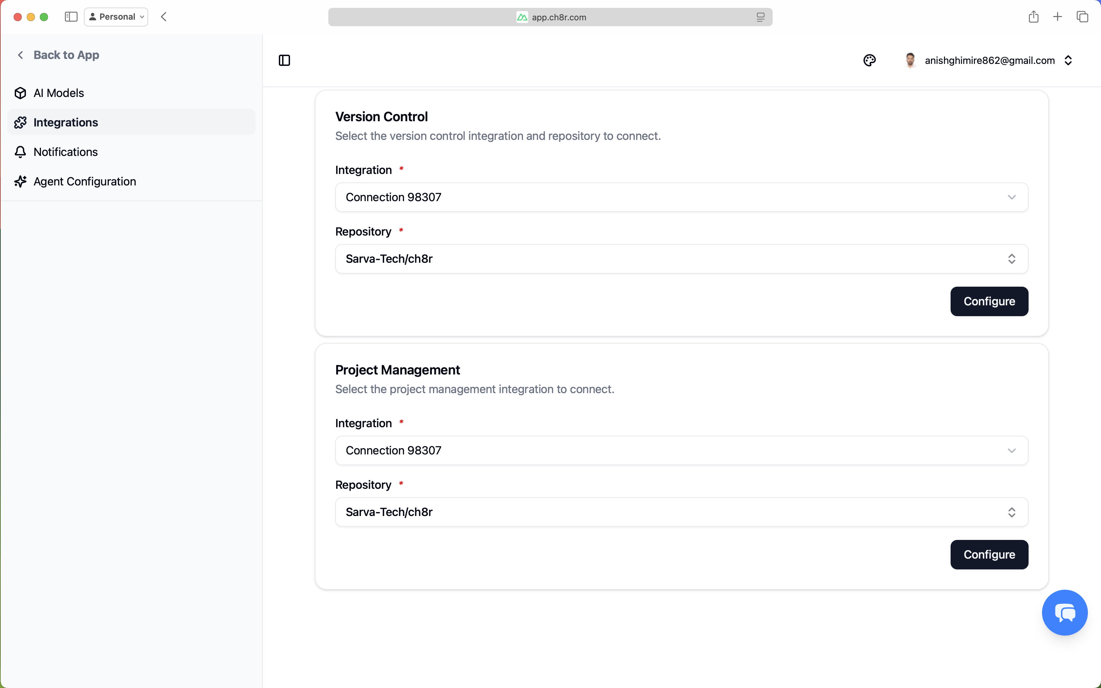Viewport: 1101px width, 688px height.
Task: Open the account switcher chevron
Action: [x=1069, y=60]
